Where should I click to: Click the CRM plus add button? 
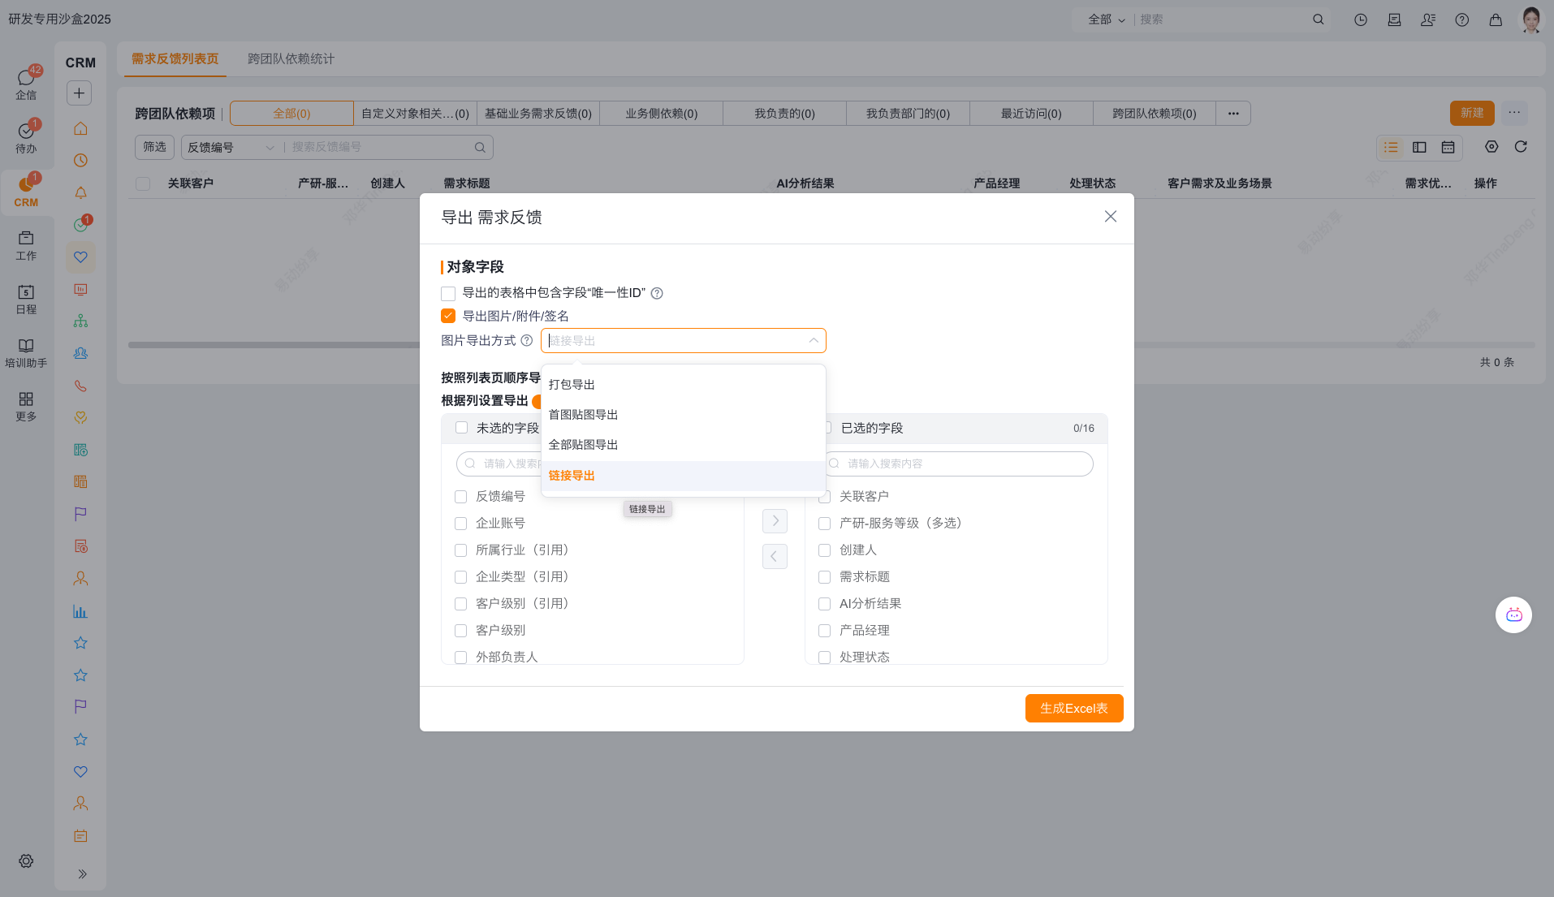click(79, 93)
